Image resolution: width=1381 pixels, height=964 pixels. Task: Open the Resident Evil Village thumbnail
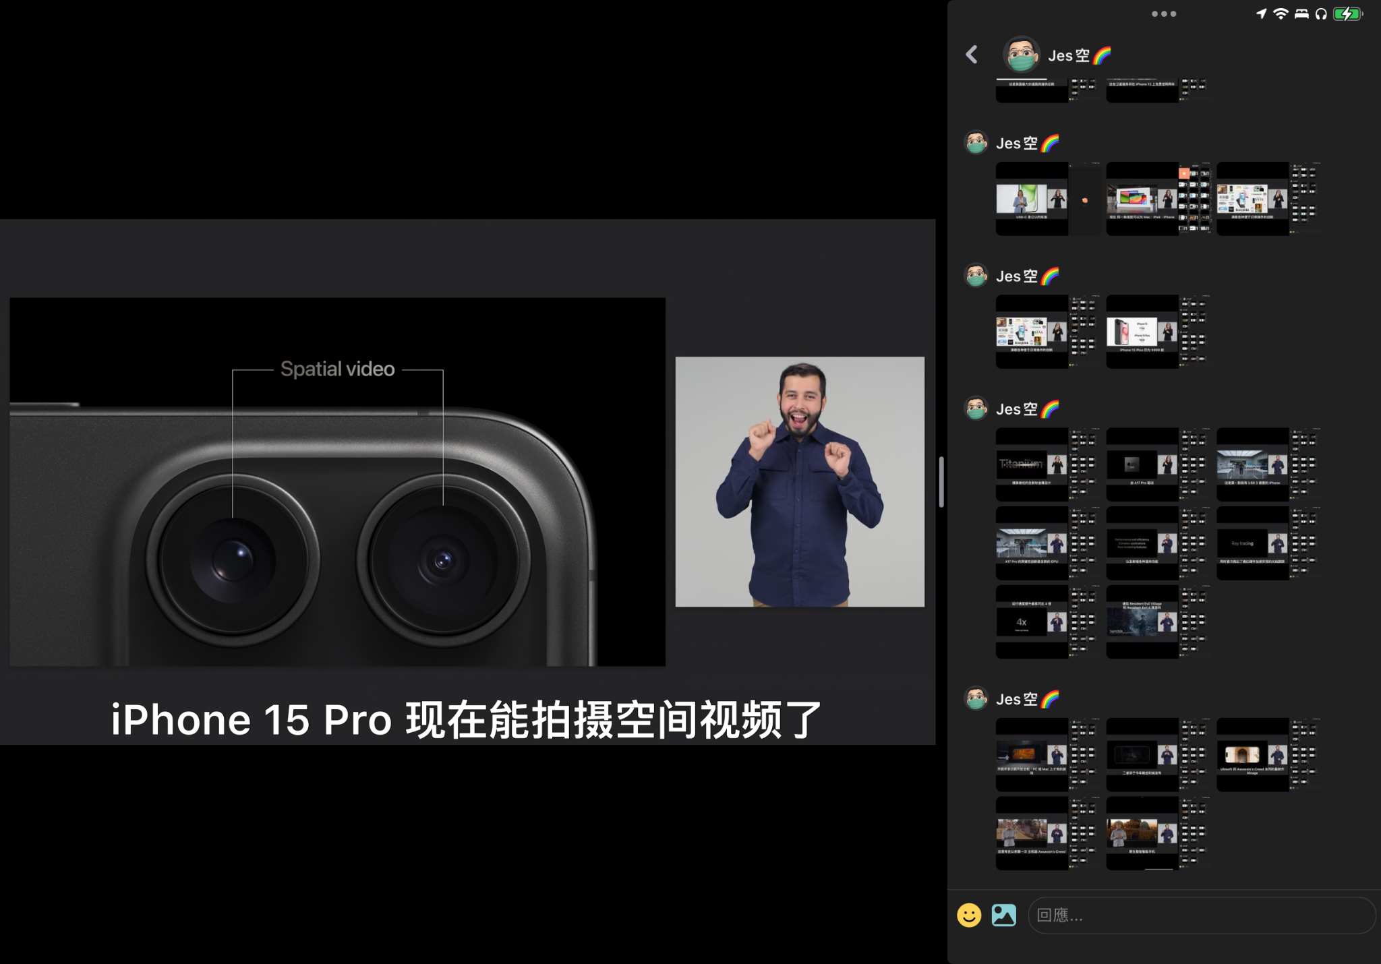[1158, 622]
